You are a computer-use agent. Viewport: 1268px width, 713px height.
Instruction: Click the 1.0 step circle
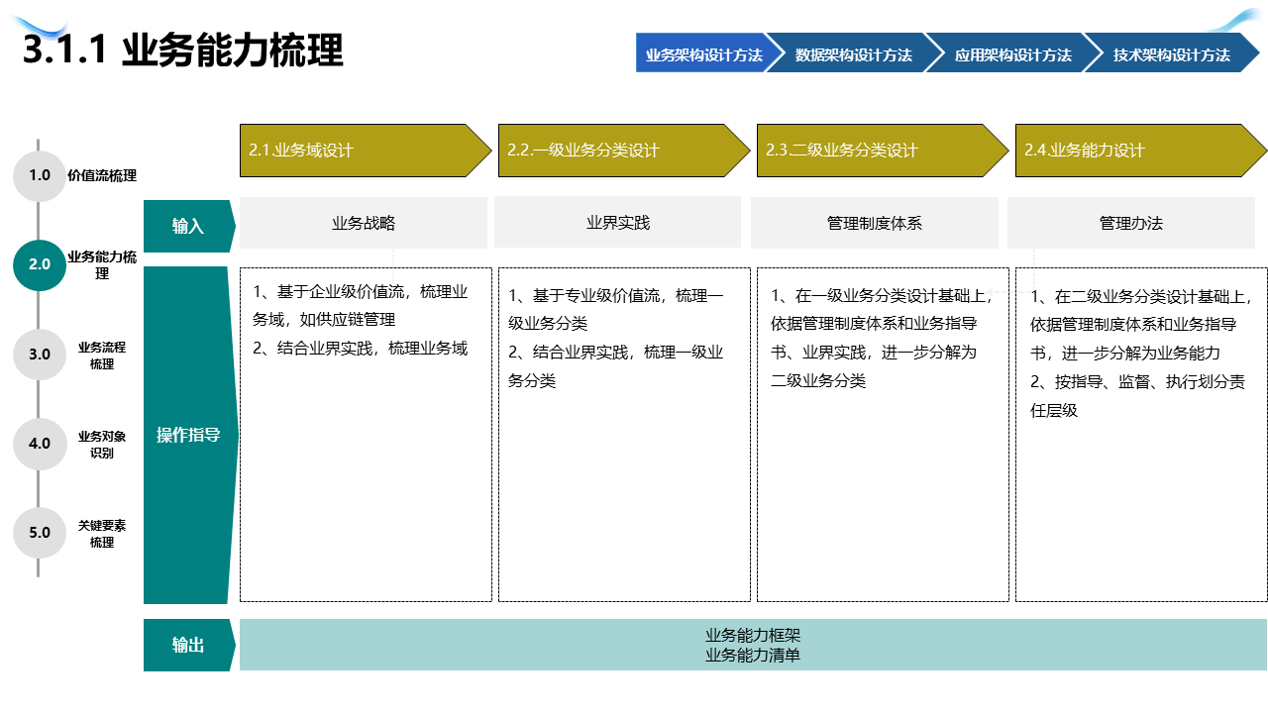pos(40,175)
